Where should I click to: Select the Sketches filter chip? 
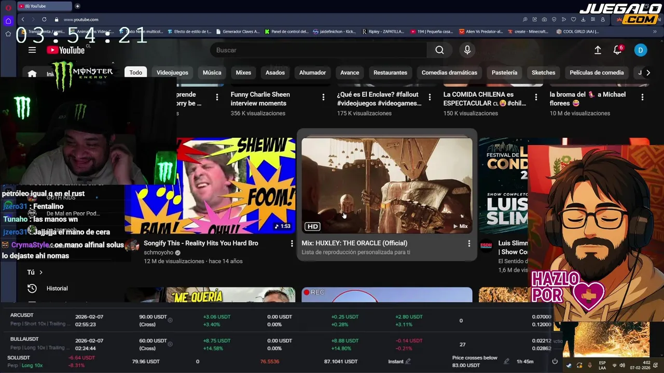543,73
